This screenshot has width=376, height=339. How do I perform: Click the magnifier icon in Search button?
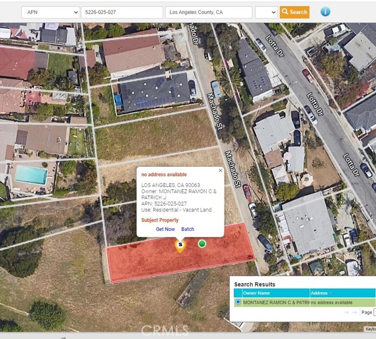tap(285, 12)
